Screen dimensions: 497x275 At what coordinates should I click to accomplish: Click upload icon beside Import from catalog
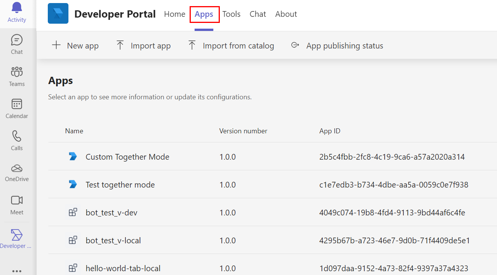[x=192, y=45]
